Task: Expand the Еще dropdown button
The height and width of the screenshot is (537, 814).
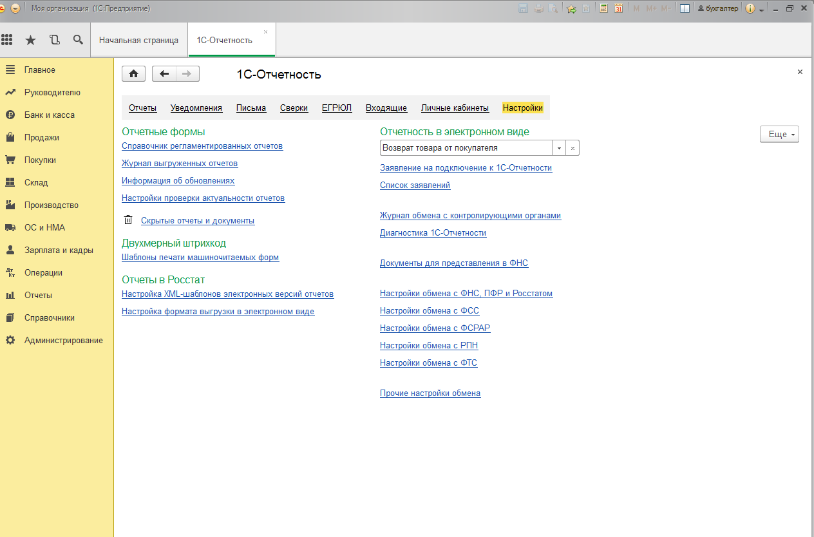Action: [x=780, y=134]
